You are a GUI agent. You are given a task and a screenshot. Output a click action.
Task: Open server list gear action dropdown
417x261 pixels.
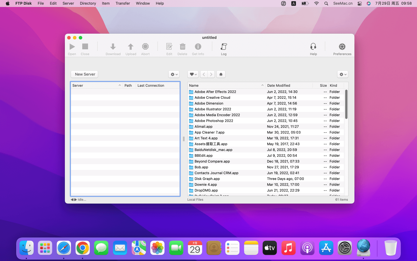(x=174, y=75)
